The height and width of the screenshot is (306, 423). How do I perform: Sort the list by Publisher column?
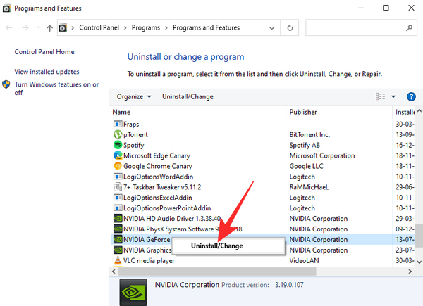click(x=303, y=112)
